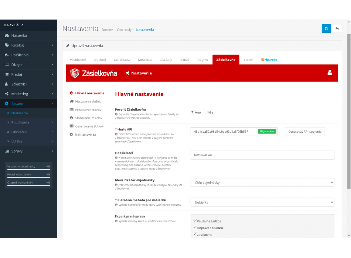Switch to the E-mail tab
Viewport: 351px width, 258px height.
pos(185,60)
